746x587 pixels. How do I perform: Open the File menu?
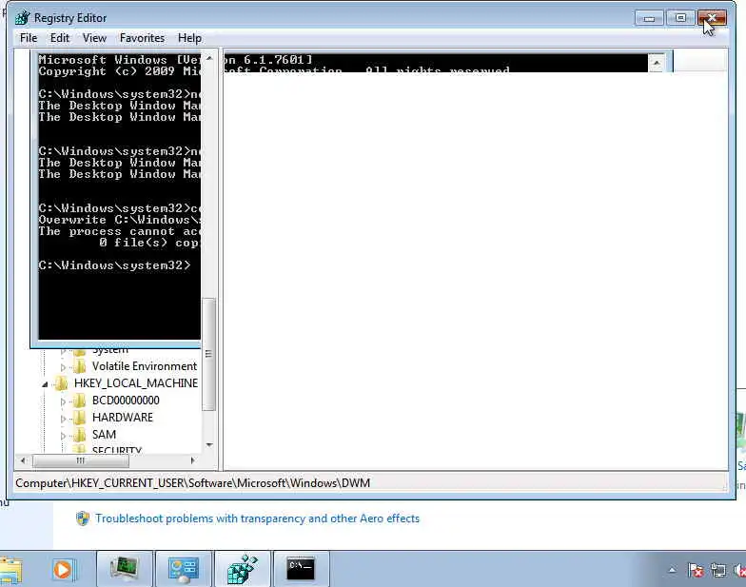pyautogui.click(x=29, y=38)
